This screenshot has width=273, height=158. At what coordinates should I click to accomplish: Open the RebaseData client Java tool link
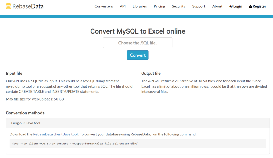point(55,134)
